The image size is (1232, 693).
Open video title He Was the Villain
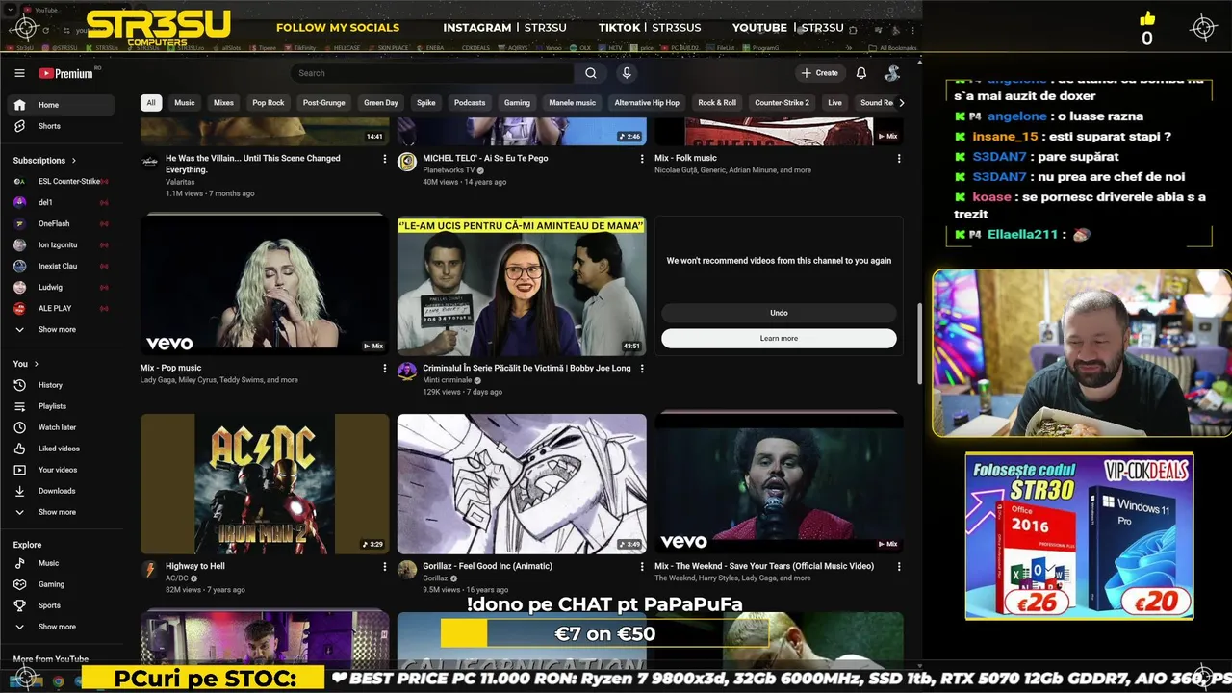click(253, 164)
